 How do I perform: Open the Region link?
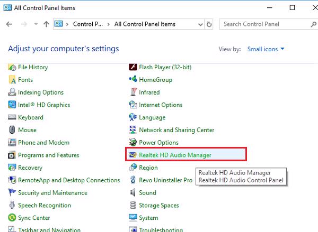[x=148, y=168]
